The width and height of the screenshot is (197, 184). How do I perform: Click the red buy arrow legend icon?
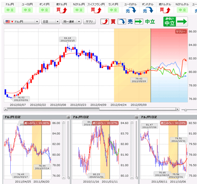104,22
